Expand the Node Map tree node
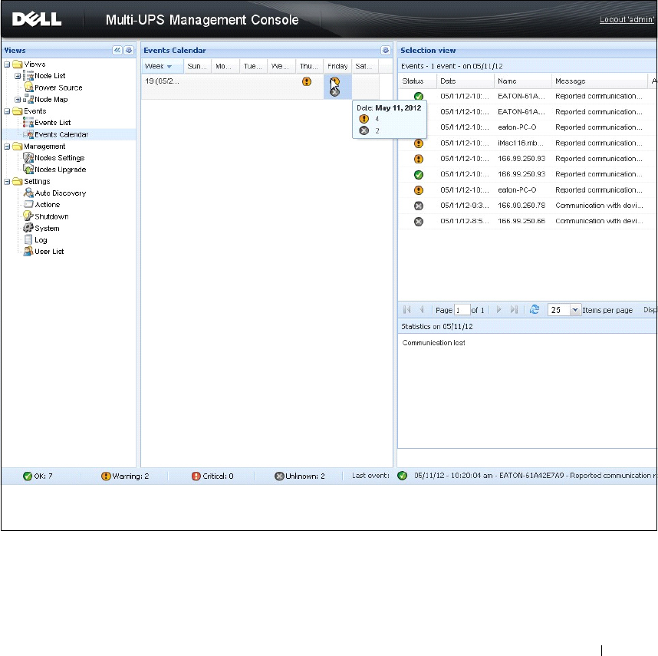 coord(18,100)
